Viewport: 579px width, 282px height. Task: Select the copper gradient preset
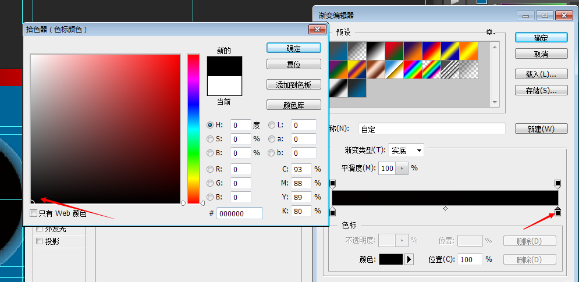coord(375,69)
